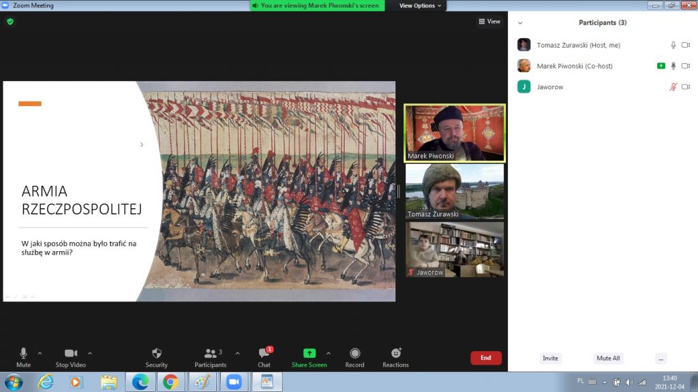Open the View Options dropdown

pyautogui.click(x=420, y=5)
